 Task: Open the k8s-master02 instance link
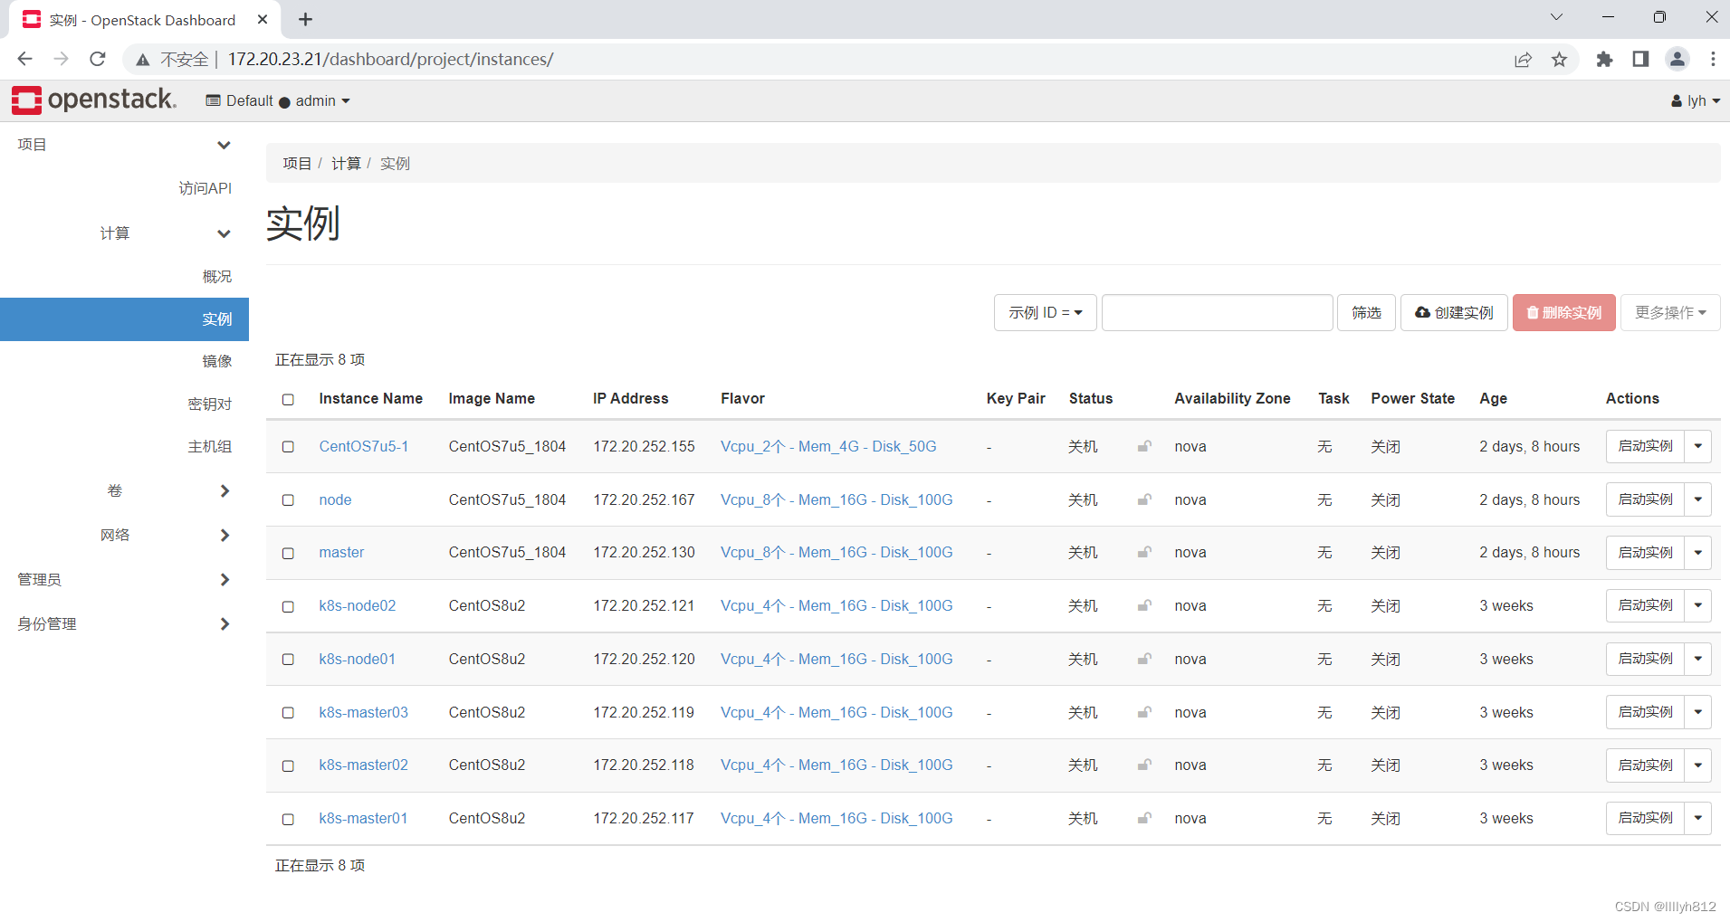click(x=363, y=765)
